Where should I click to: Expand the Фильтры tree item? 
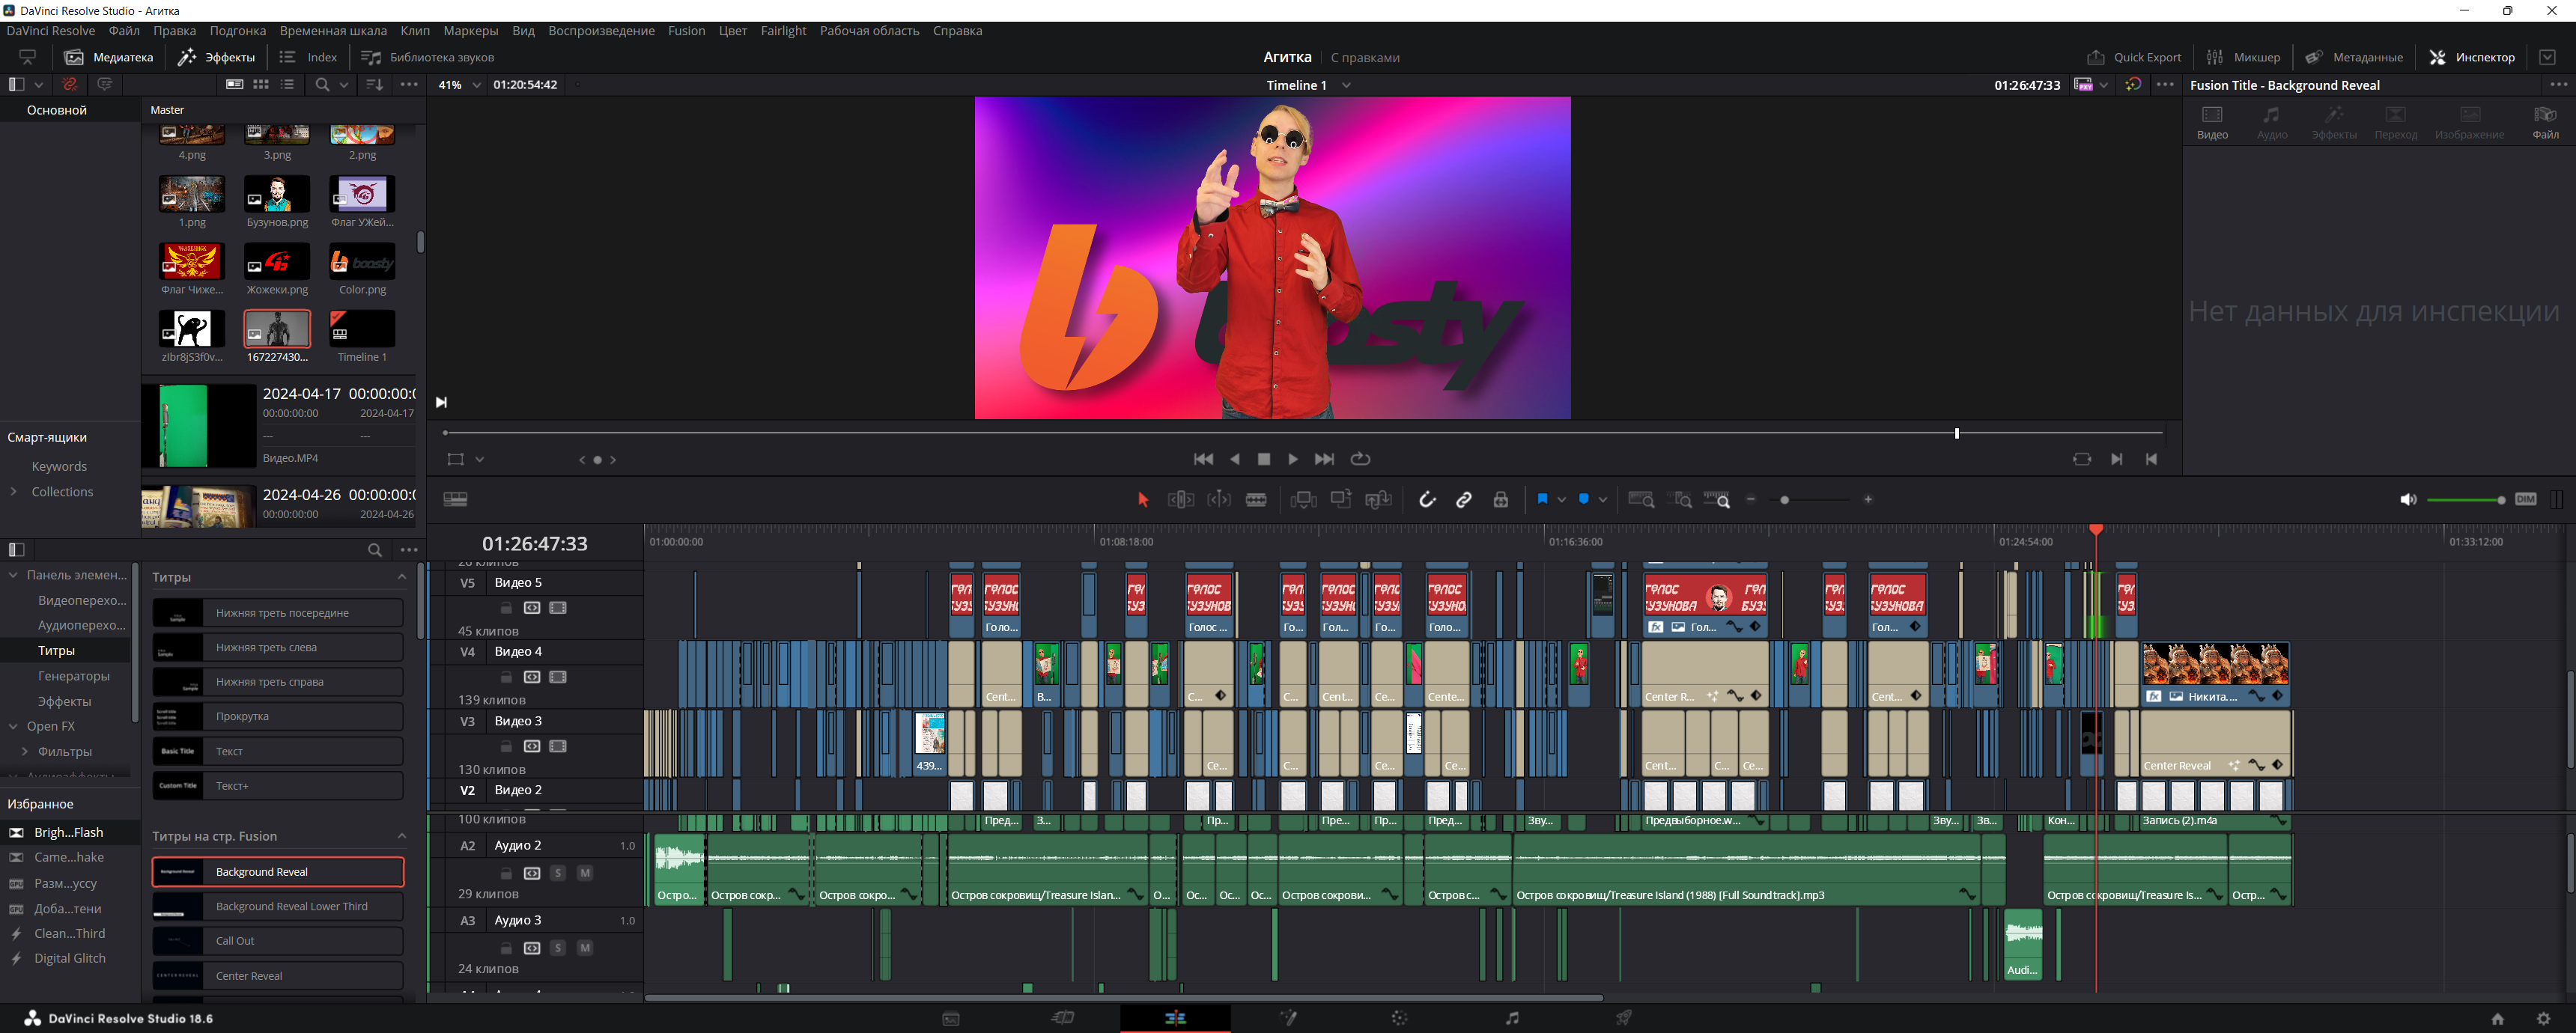click(x=25, y=752)
